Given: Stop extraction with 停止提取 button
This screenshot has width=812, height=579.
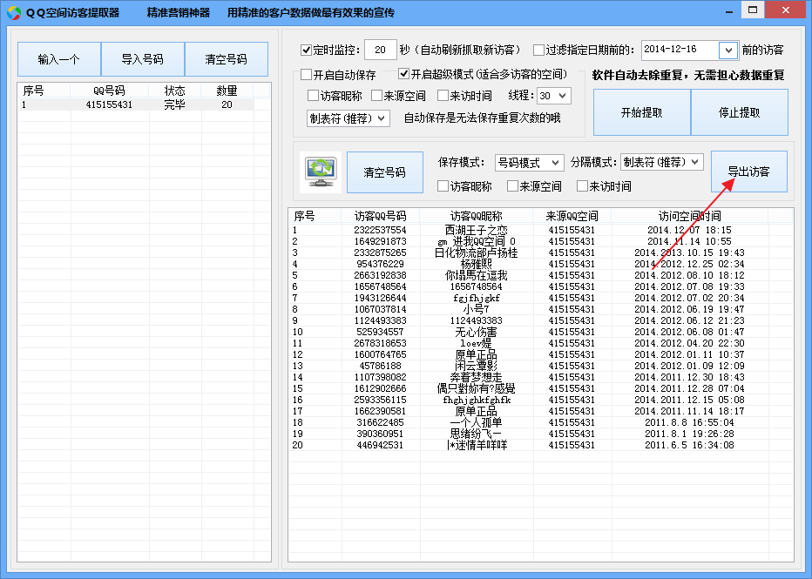Looking at the screenshot, I should pos(740,112).
